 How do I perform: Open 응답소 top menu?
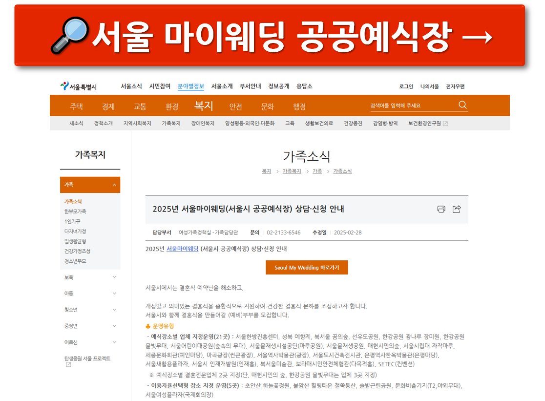[x=304, y=86]
